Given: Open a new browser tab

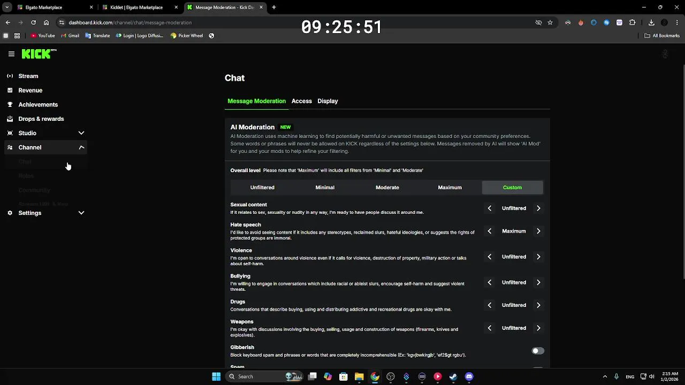Looking at the screenshot, I should [x=274, y=7].
